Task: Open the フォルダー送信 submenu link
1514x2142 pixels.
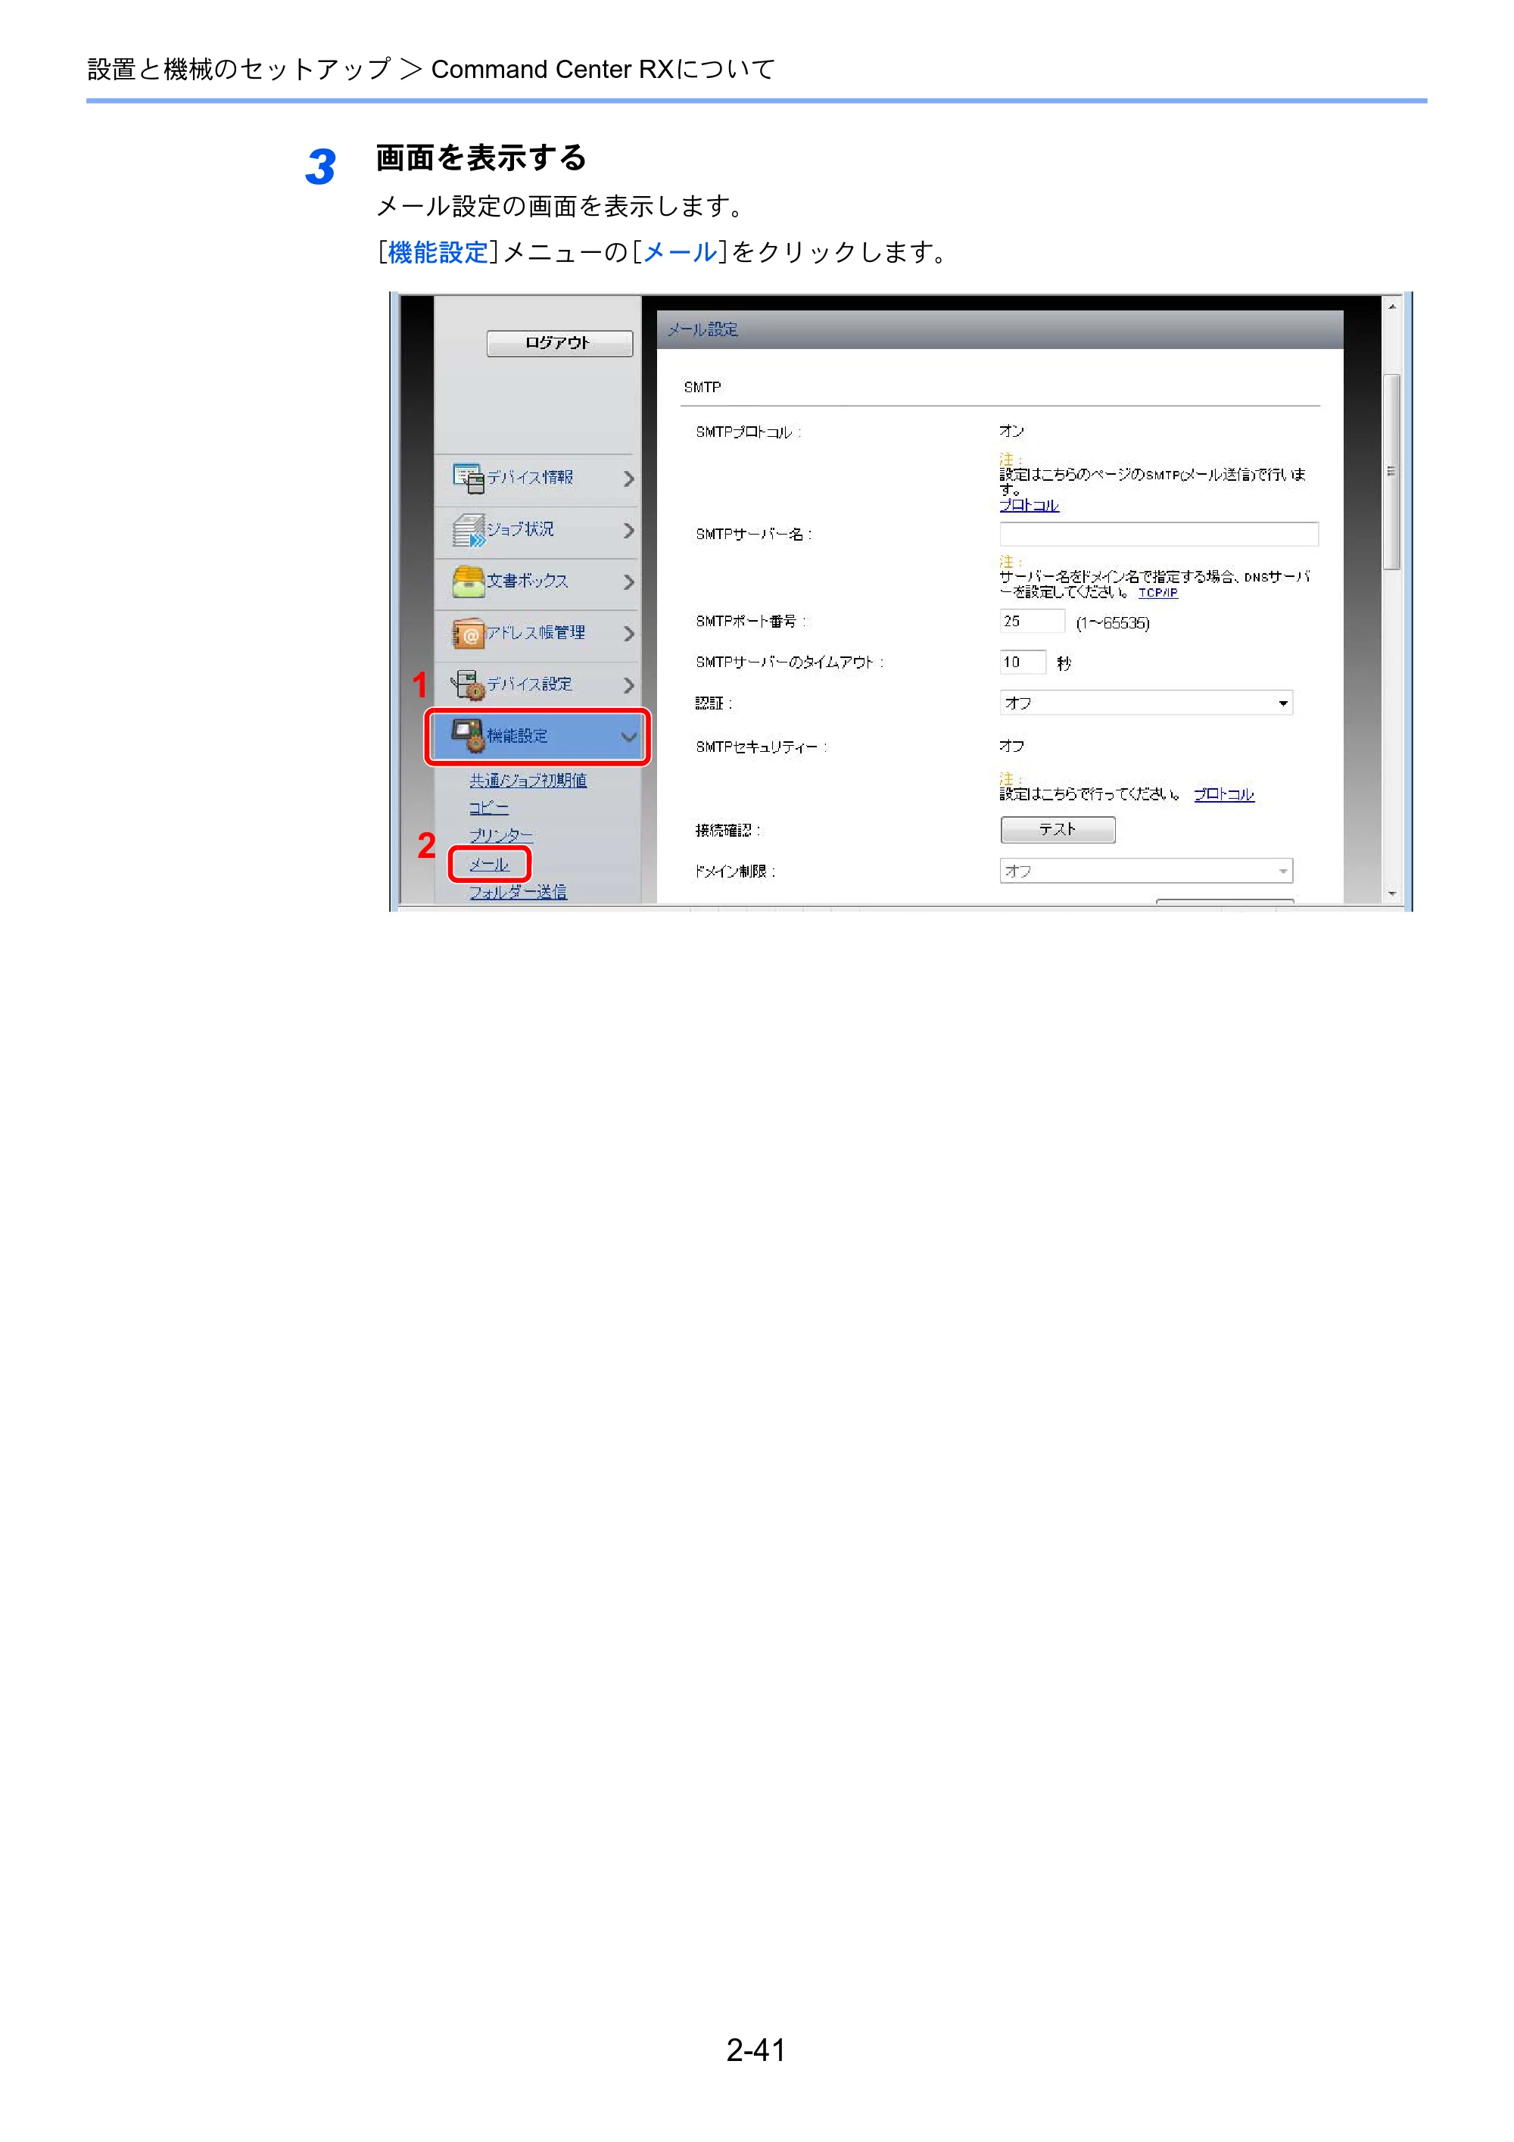Action: coord(518,893)
